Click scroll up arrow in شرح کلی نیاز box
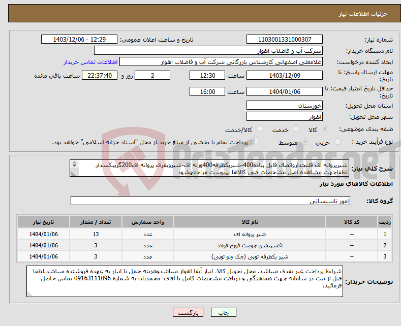401x326 pixels. [x=74, y=162]
